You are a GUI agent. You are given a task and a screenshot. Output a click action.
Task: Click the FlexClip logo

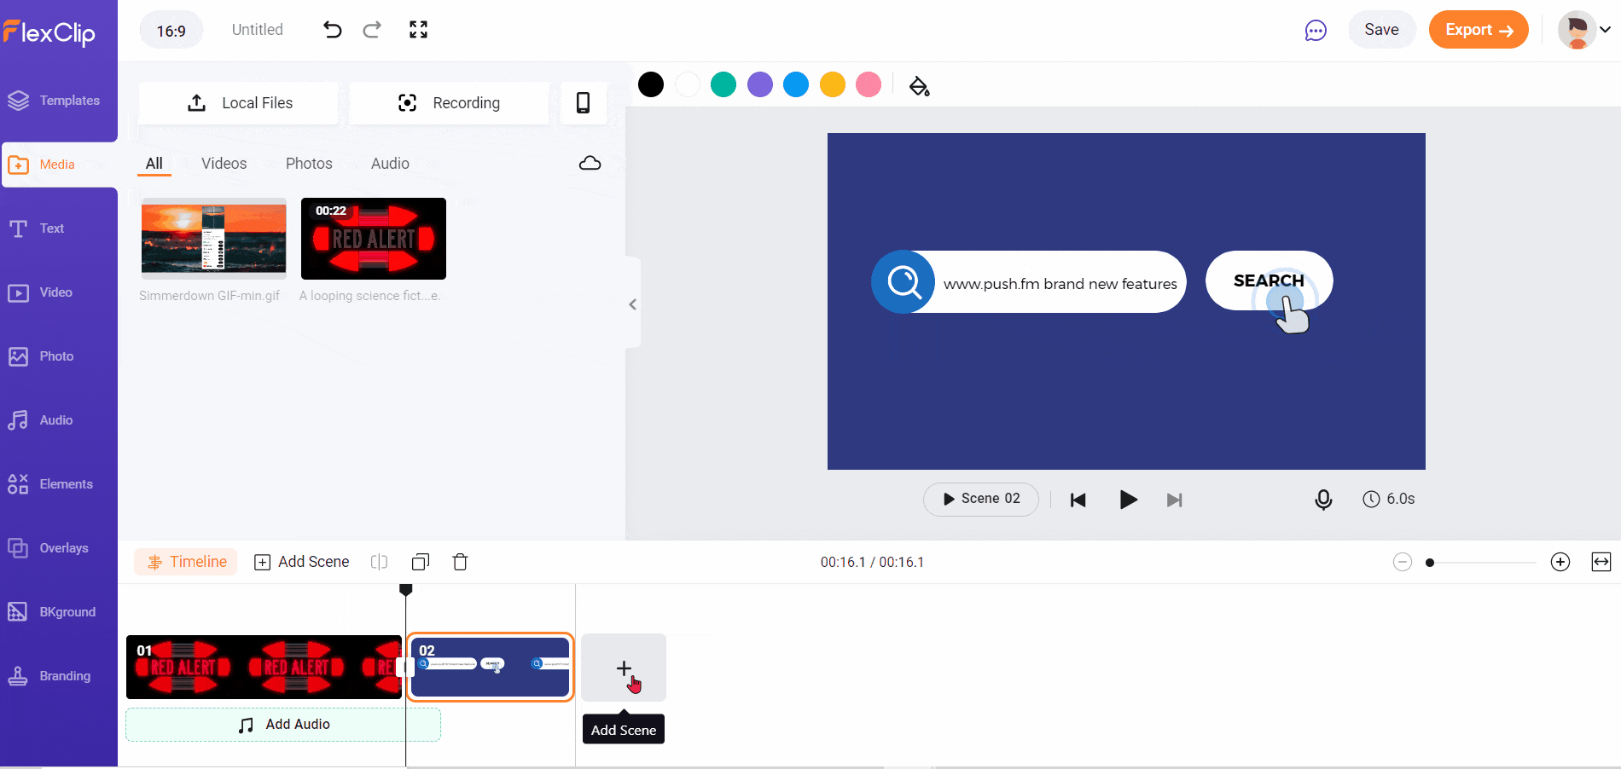(49, 32)
